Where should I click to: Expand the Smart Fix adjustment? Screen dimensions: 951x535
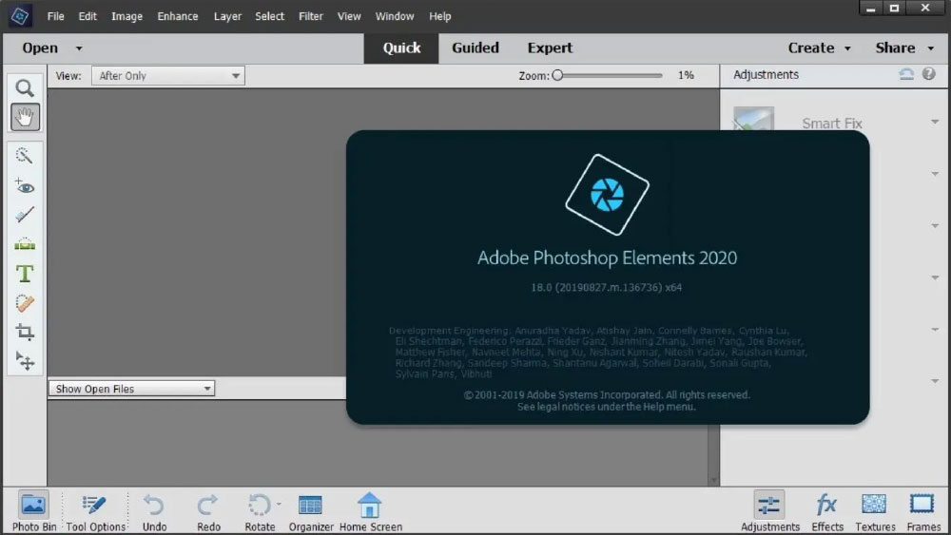tap(936, 123)
